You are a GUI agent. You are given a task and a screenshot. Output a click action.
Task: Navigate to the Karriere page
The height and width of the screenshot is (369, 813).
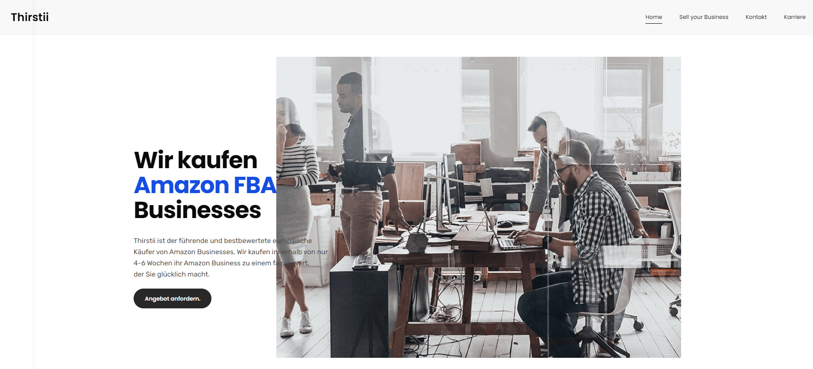pos(795,17)
